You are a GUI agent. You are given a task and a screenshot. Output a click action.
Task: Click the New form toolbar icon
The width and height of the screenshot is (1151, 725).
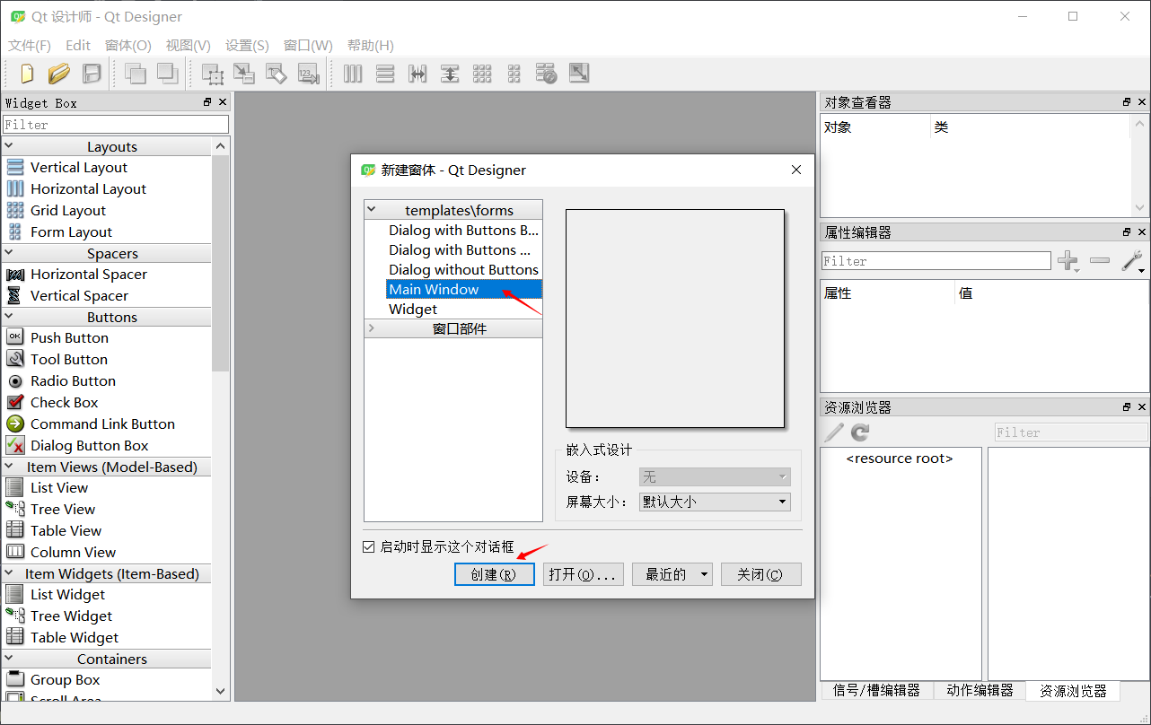[x=27, y=74]
